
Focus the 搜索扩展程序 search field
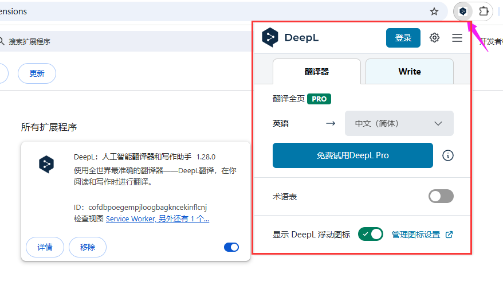pyautogui.click(x=125, y=41)
